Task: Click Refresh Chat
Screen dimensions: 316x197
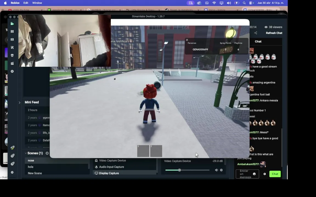Action: [274, 33]
